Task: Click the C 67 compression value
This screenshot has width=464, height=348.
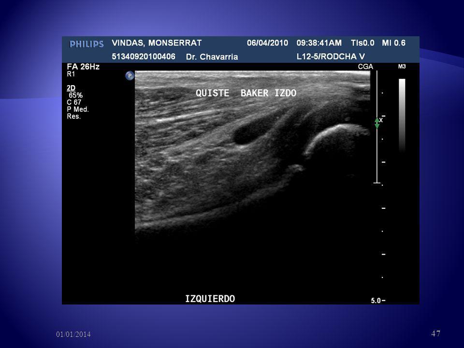Action: 74,102
